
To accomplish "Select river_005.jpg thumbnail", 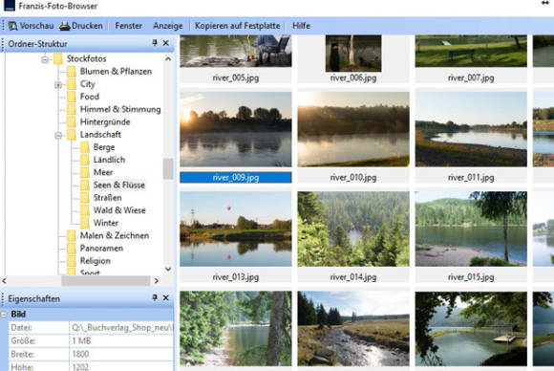I will click(236, 51).
